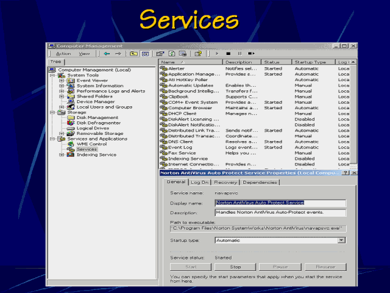
Task: Expand the Shared Folders tree node
Action: 62,96
